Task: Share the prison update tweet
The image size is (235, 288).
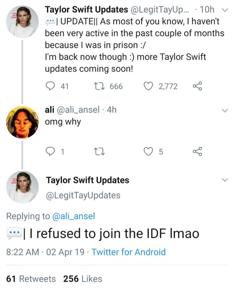Action: (198, 86)
